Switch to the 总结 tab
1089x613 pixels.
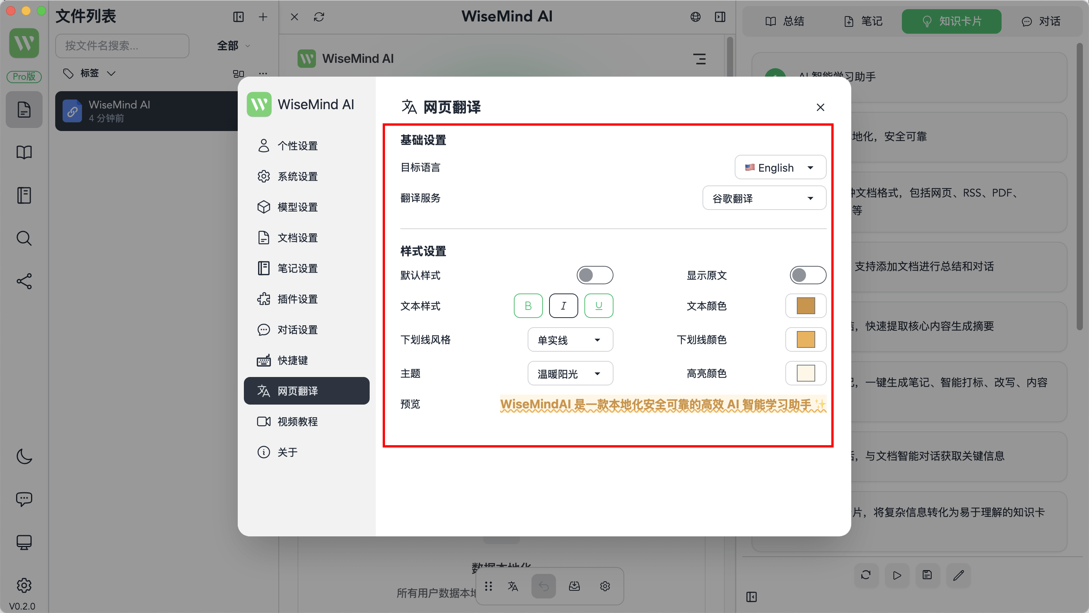coord(785,21)
